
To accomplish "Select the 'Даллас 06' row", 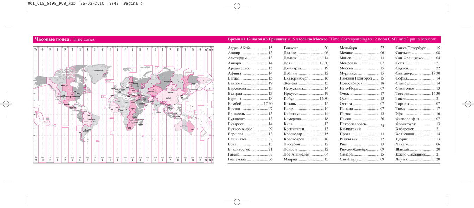I will coord(306,53).
